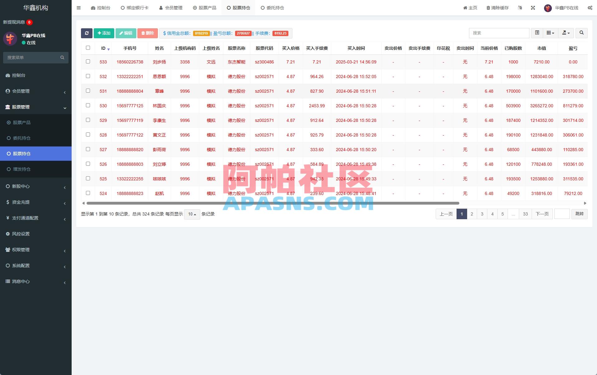Click the search magnifier icon beside search box
The height and width of the screenshot is (375, 597).
click(x=581, y=33)
